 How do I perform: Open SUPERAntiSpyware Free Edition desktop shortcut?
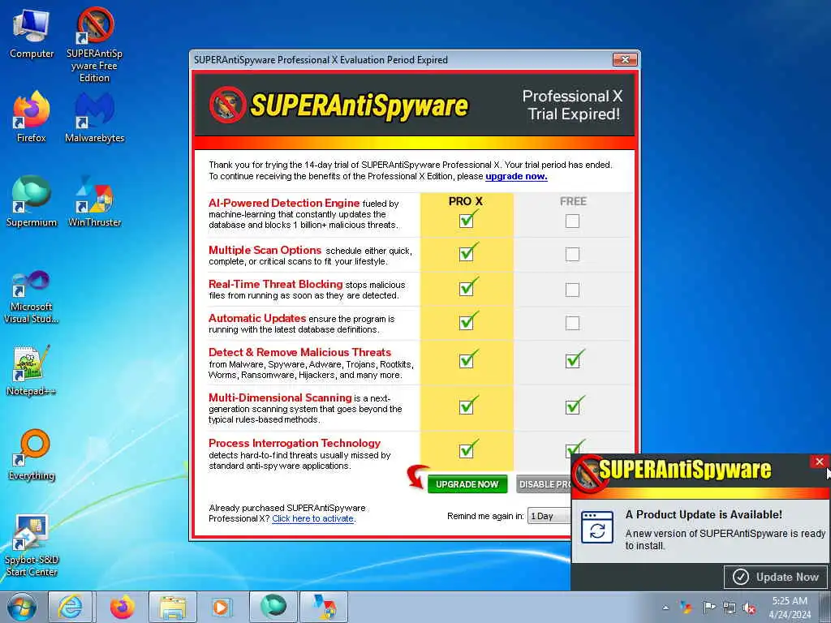(94, 45)
